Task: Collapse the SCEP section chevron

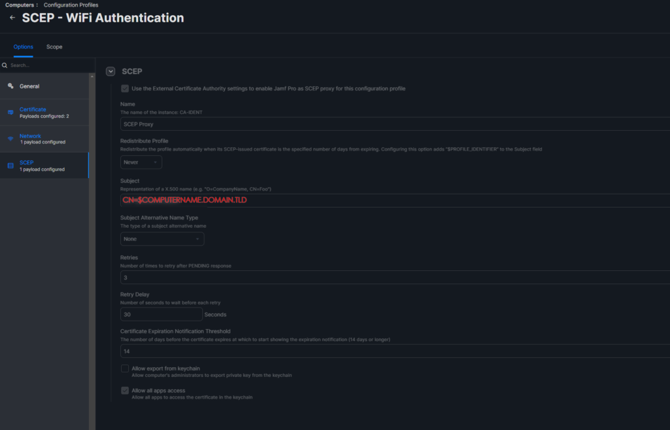Action: pos(111,71)
